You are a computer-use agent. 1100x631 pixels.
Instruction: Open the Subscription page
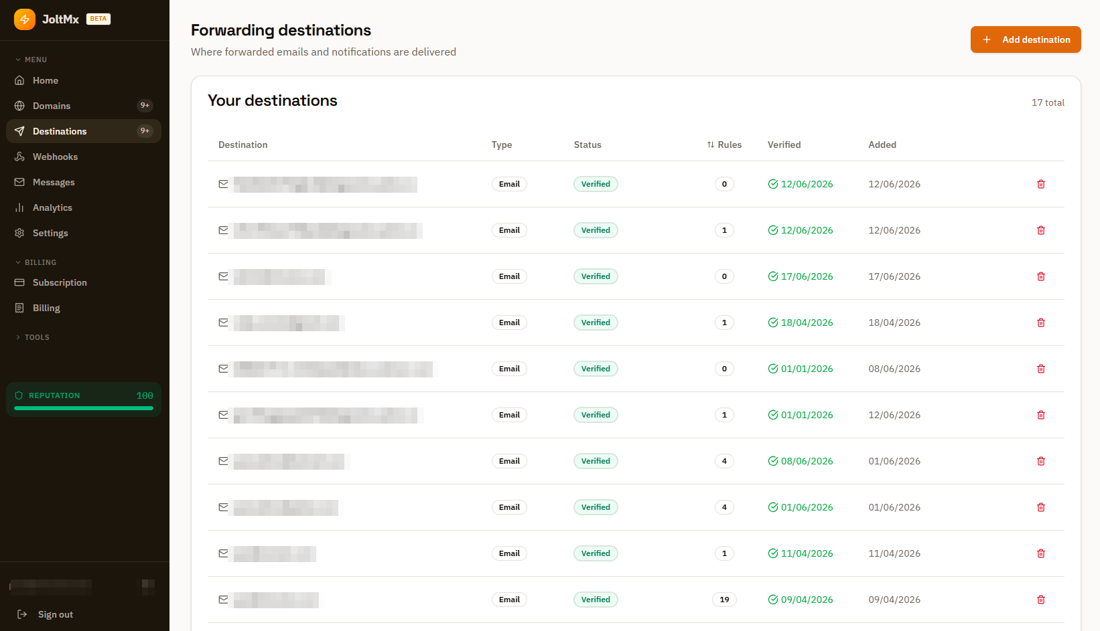click(84, 282)
